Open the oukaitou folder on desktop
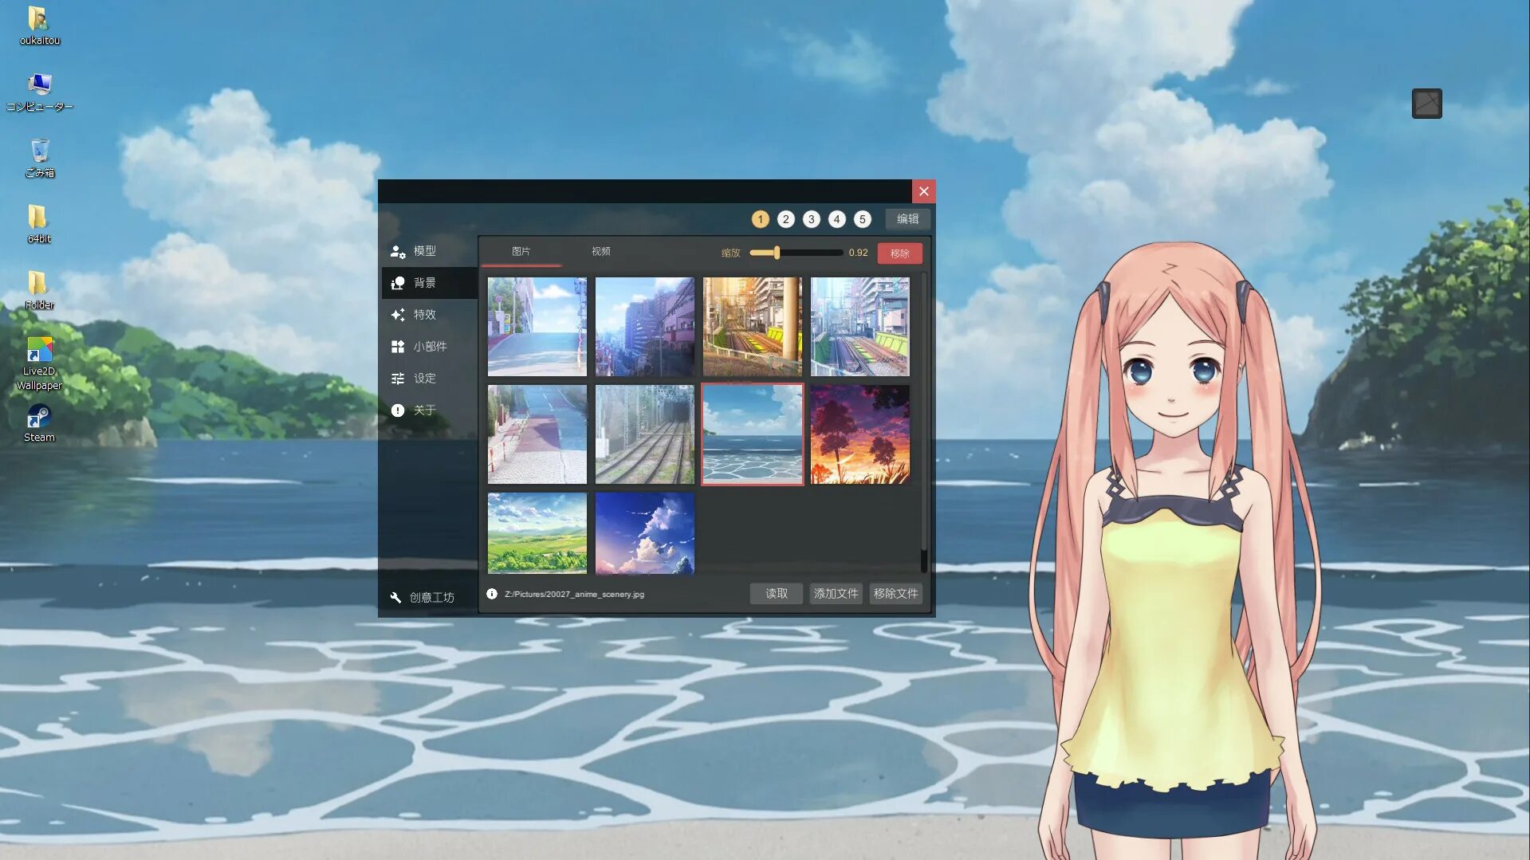 pos(39,25)
